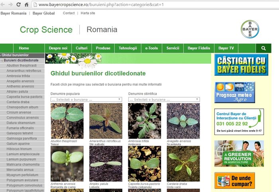Click the Bayer Global link
The width and height of the screenshot is (279, 192).
(43, 13)
